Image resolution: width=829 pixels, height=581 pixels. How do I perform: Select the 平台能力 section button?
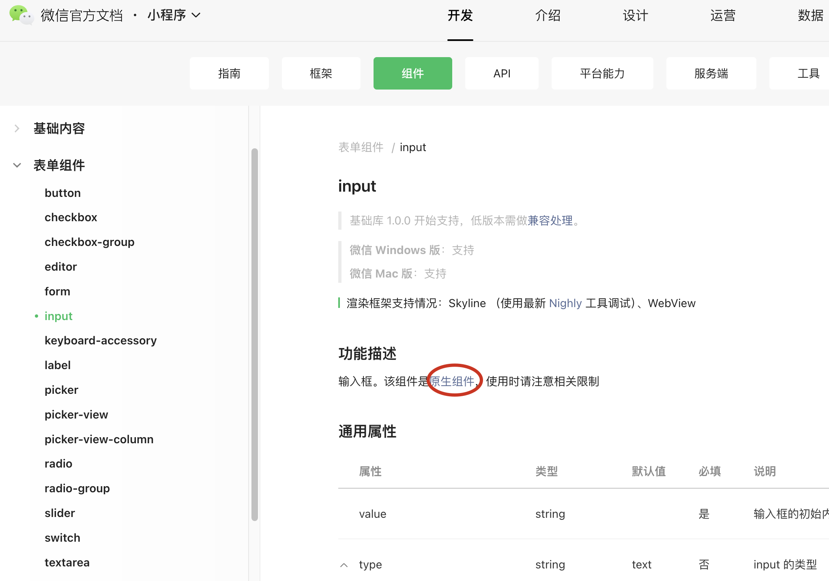point(602,73)
